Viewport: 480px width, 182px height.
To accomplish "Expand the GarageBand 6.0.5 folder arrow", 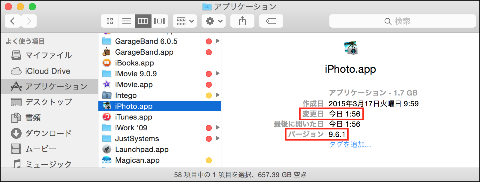I will [218, 41].
